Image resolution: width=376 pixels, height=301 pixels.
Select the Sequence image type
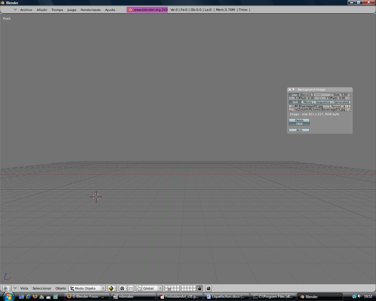tap(323, 102)
